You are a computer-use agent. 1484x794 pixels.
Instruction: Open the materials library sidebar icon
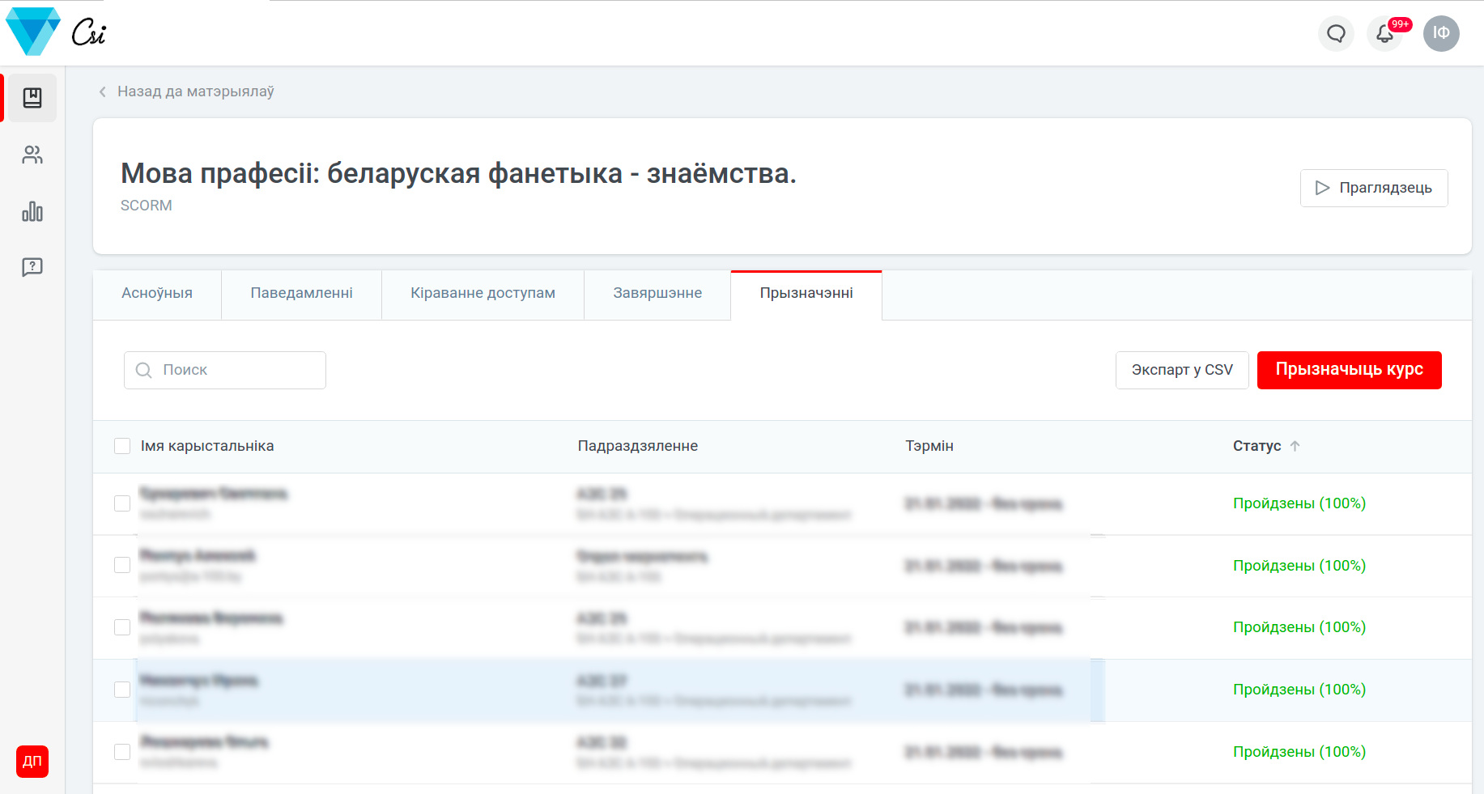pos(32,98)
